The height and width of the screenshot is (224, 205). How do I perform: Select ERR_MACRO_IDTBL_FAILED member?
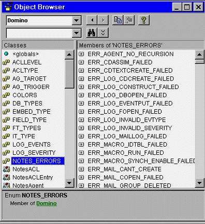click(127, 144)
